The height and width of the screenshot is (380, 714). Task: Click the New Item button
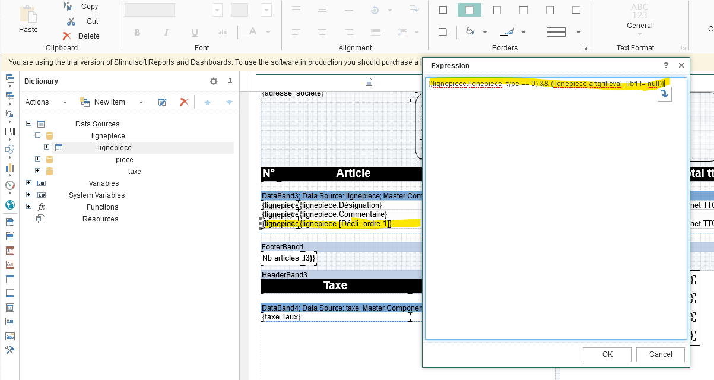[x=103, y=102]
